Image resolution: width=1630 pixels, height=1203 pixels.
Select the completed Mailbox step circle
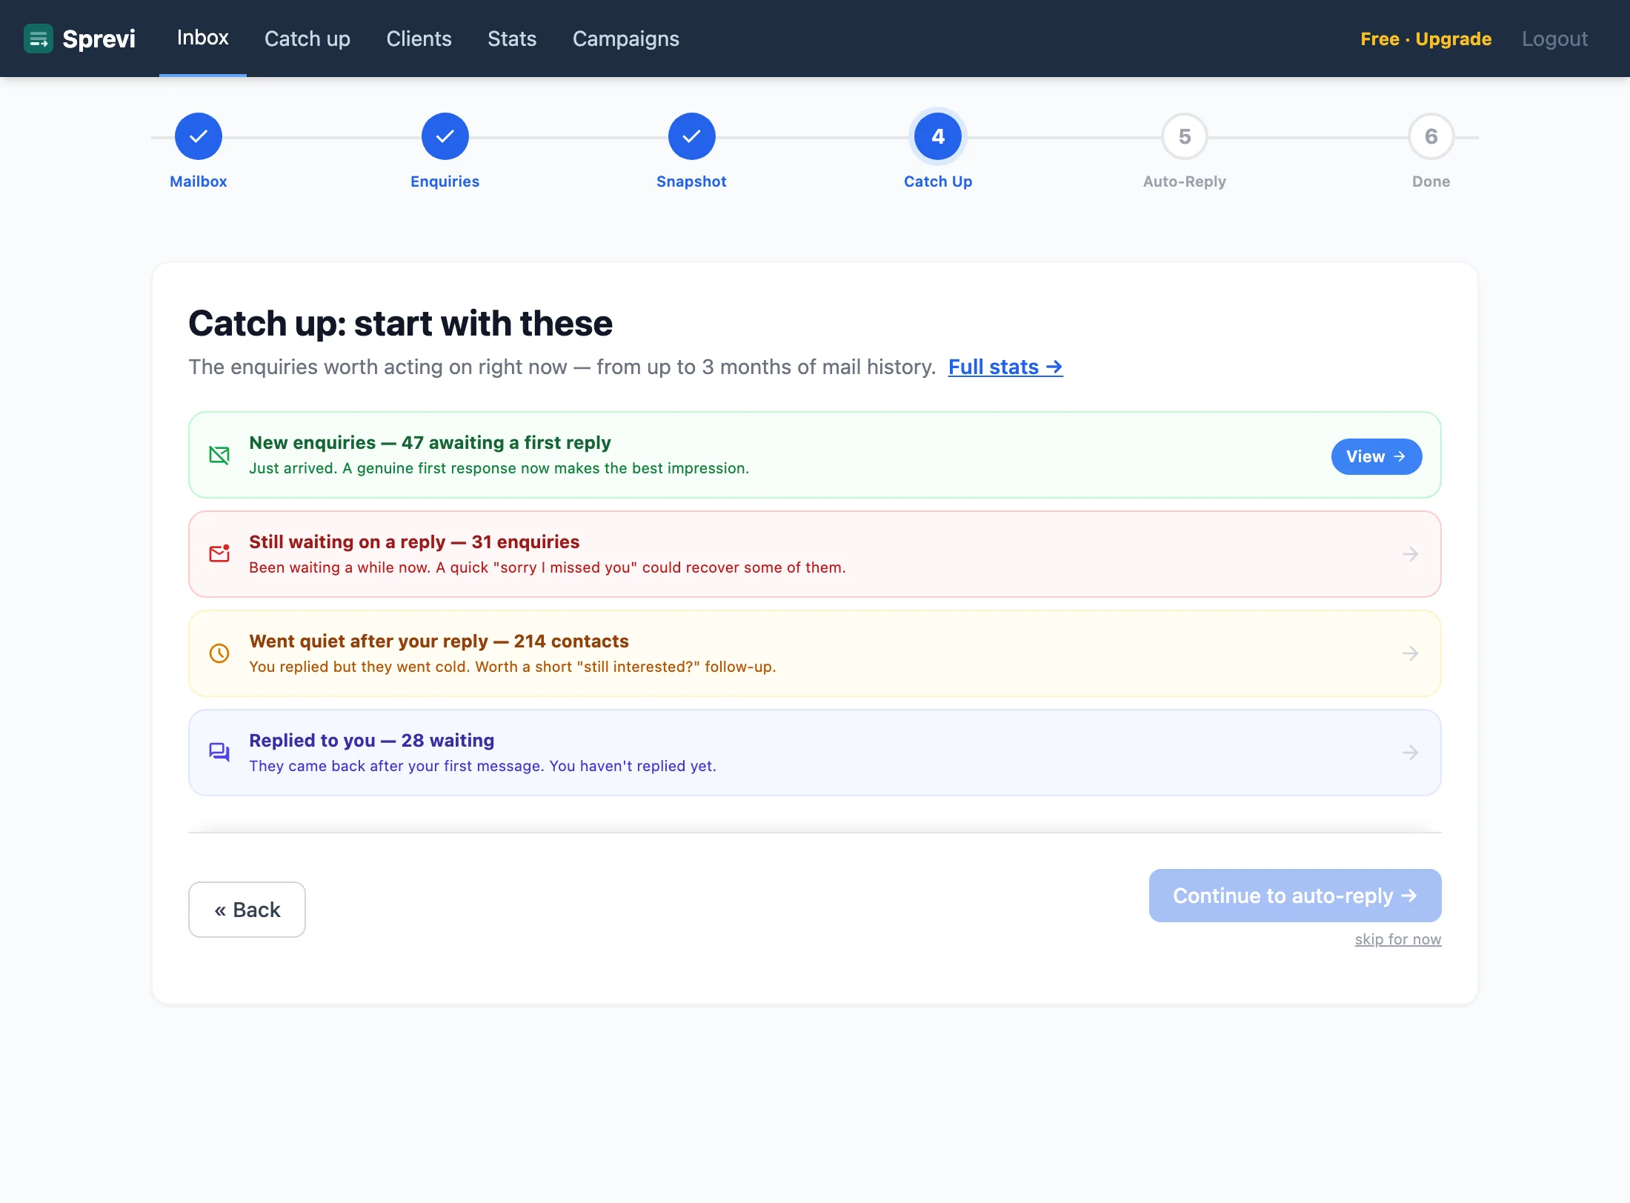[199, 136]
